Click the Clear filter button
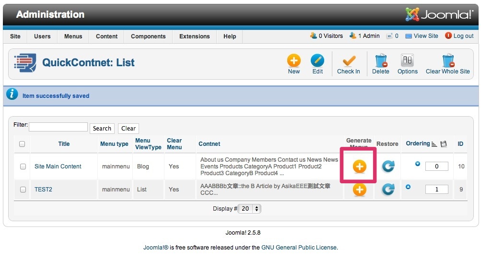Screen dimensions: 481x262 click(x=129, y=129)
